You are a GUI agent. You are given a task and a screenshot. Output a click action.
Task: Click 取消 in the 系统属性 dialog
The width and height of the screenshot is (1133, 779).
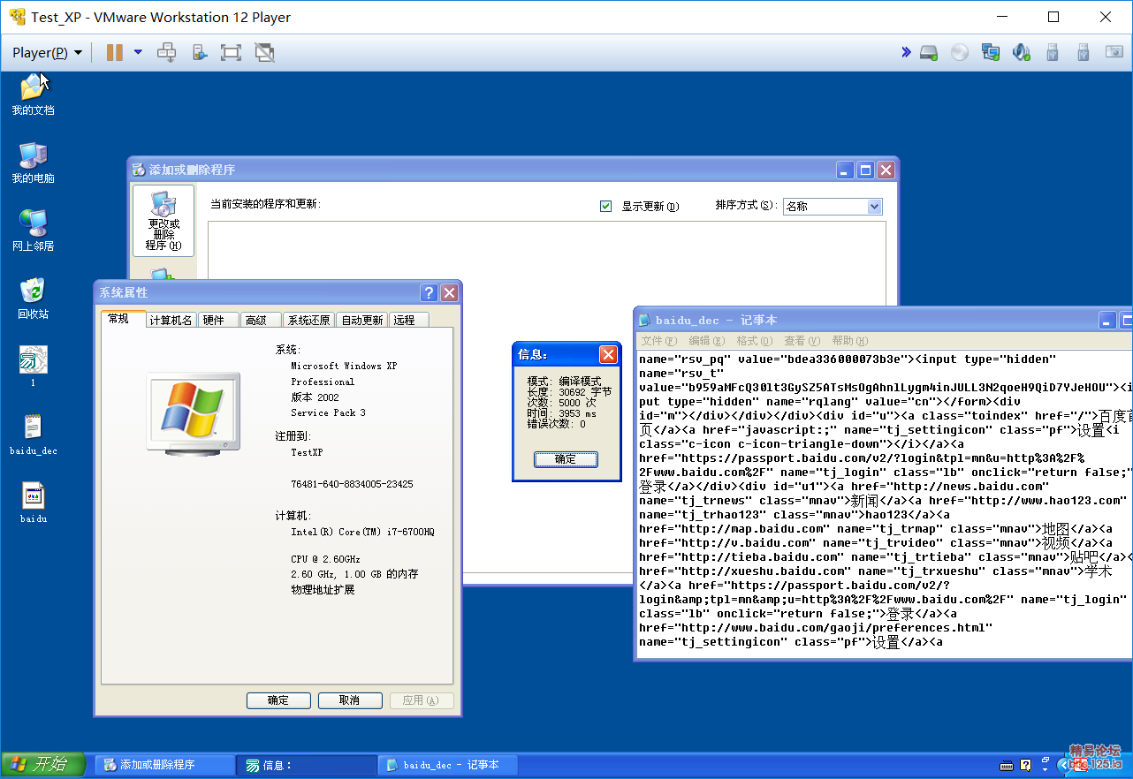350,700
